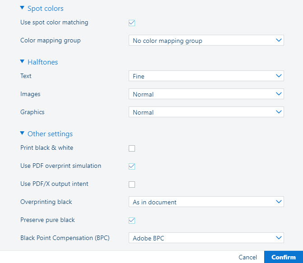303x263 pixels.
Task: Uncheck Use spot color matching
Action: [132, 23]
